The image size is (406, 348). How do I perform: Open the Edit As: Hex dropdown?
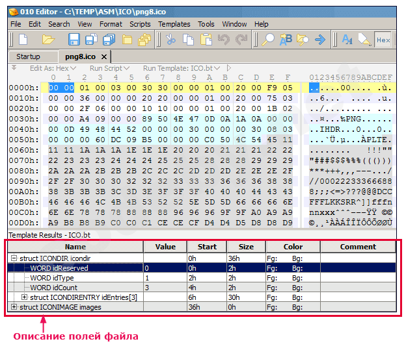click(53, 68)
